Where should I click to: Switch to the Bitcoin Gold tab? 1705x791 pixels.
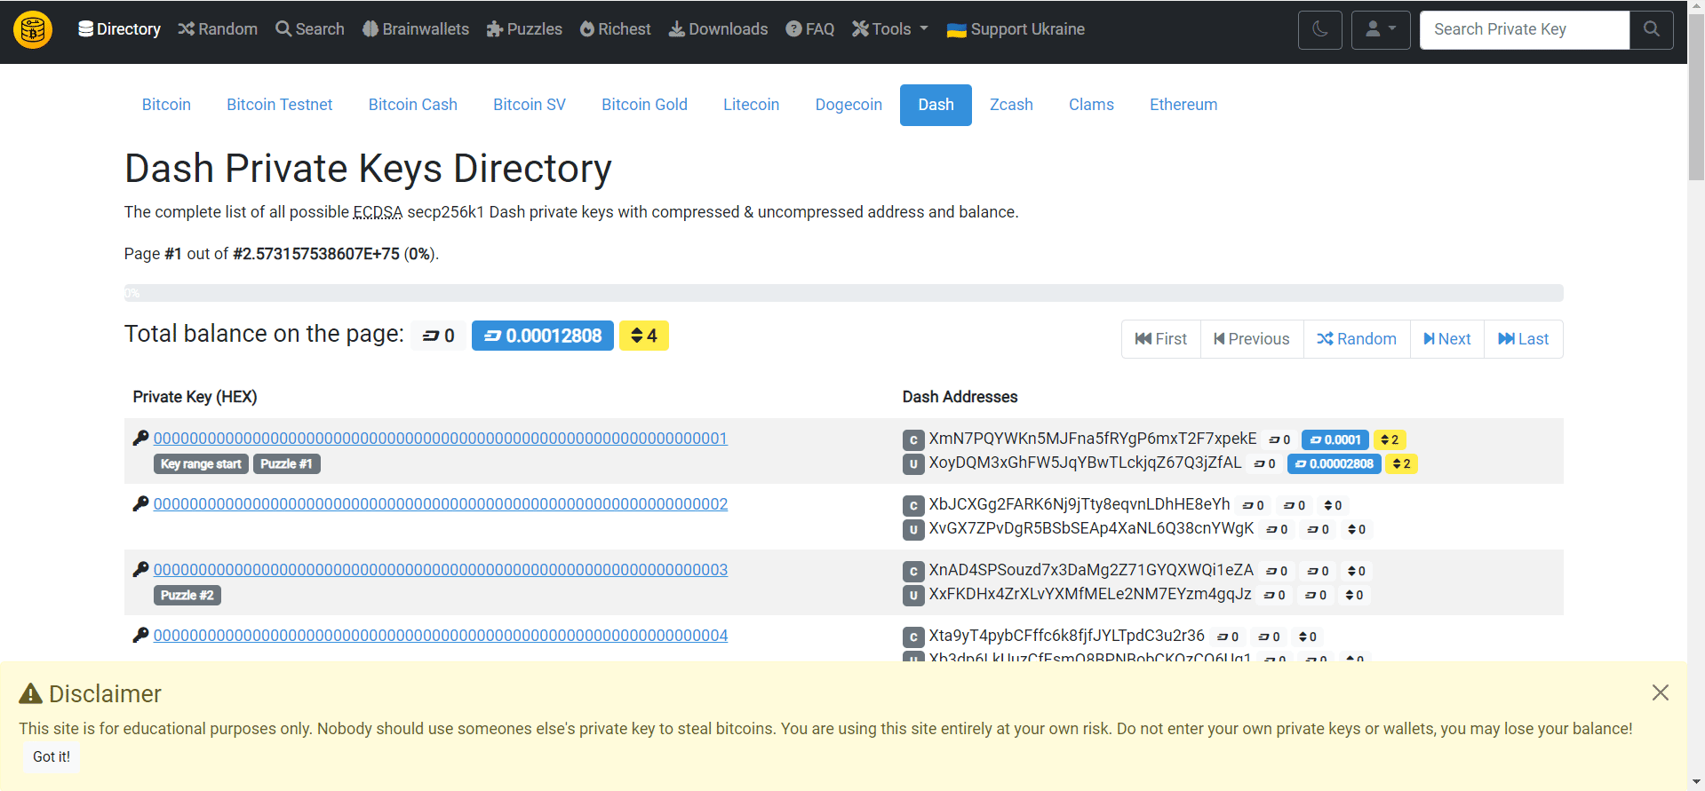pos(644,105)
